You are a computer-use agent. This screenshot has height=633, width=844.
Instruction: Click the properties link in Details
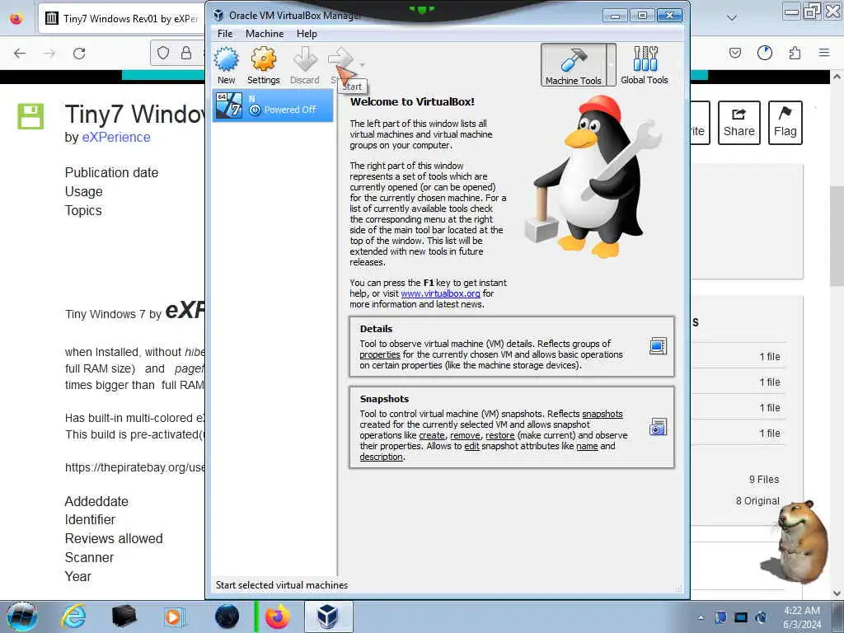tap(380, 354)
